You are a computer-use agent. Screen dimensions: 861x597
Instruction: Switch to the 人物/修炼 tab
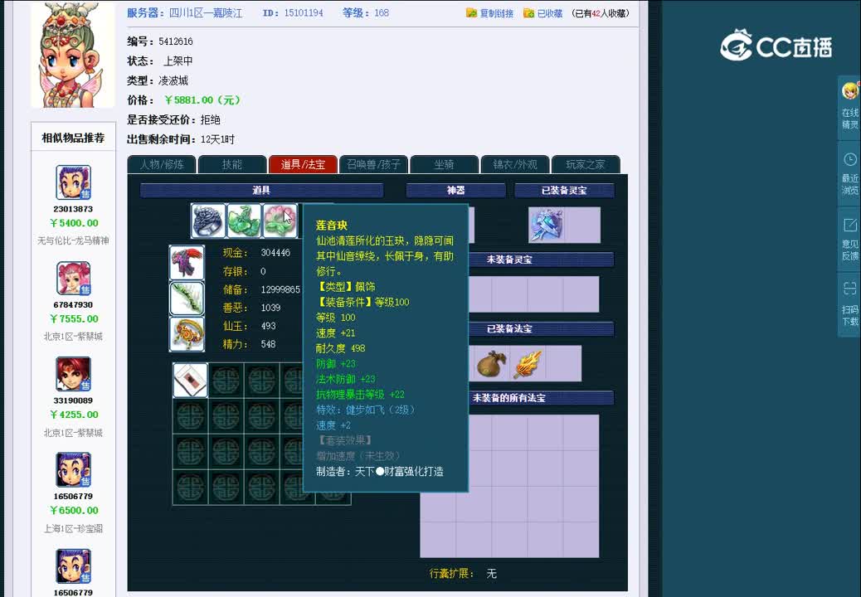click(x=162, y=164)
